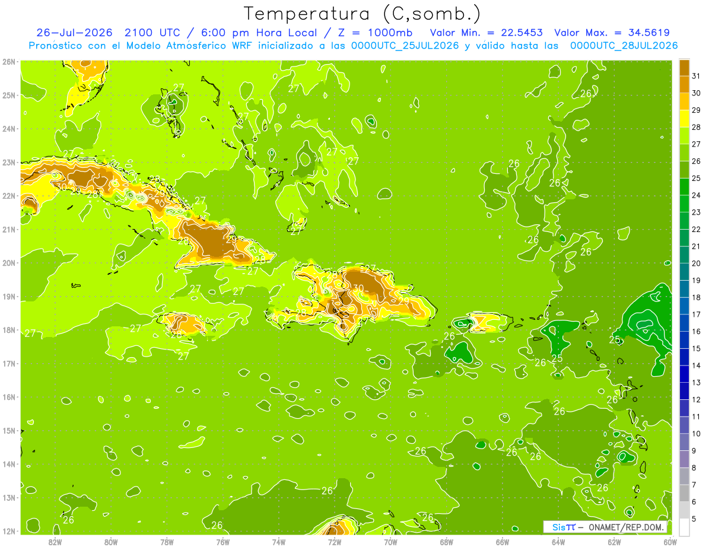712x550 pixels.
Task: Click the "2100 UTC" time text
Action: (152, 33)
